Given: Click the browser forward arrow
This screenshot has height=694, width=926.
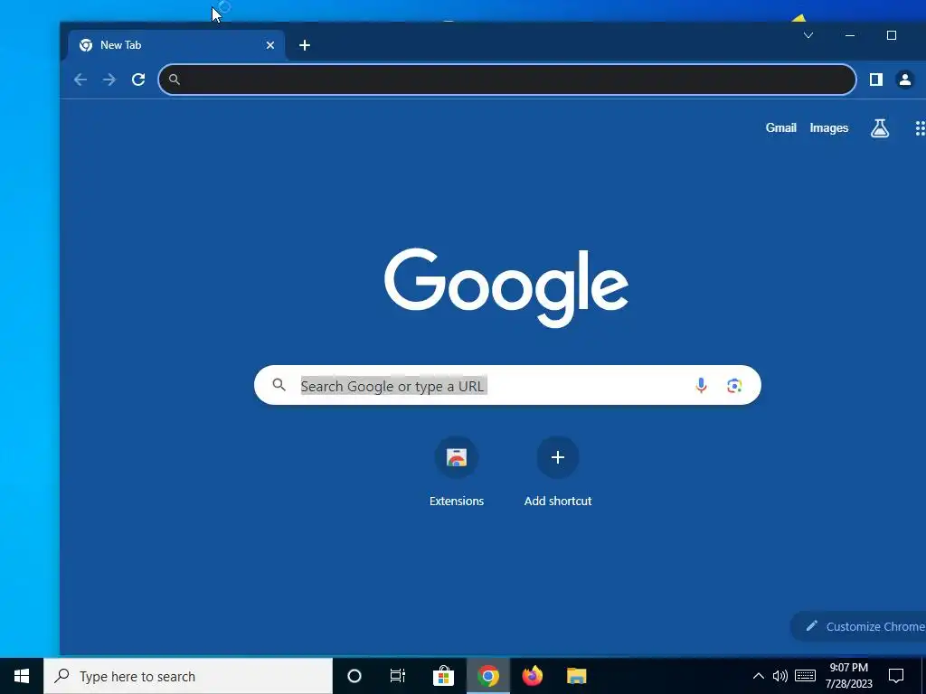Looking at the screenshot, I should 109,80.
